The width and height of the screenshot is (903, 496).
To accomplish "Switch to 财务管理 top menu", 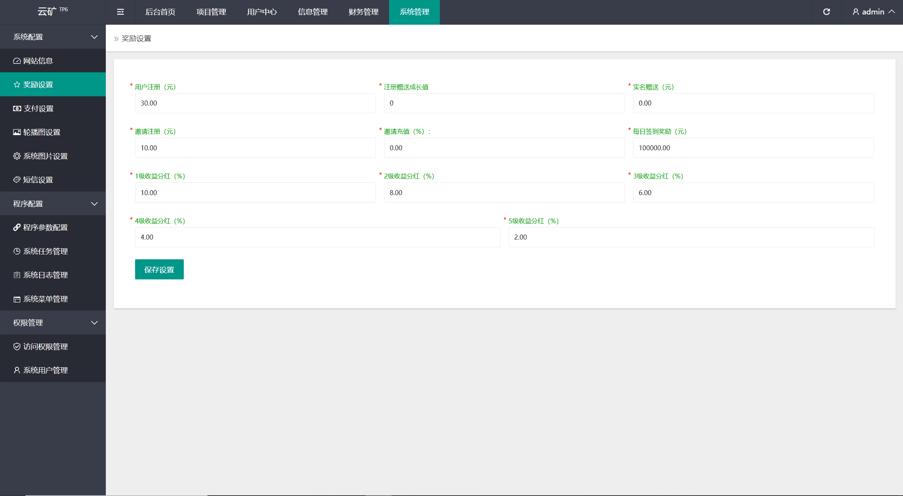I will [x=363, y=12].
